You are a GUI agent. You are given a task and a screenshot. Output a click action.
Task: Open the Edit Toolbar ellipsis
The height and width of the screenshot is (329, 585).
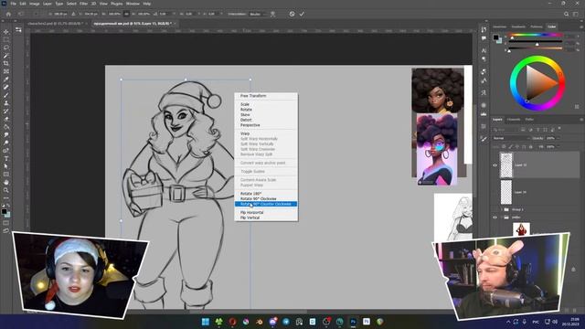click(x=6, y=198)
